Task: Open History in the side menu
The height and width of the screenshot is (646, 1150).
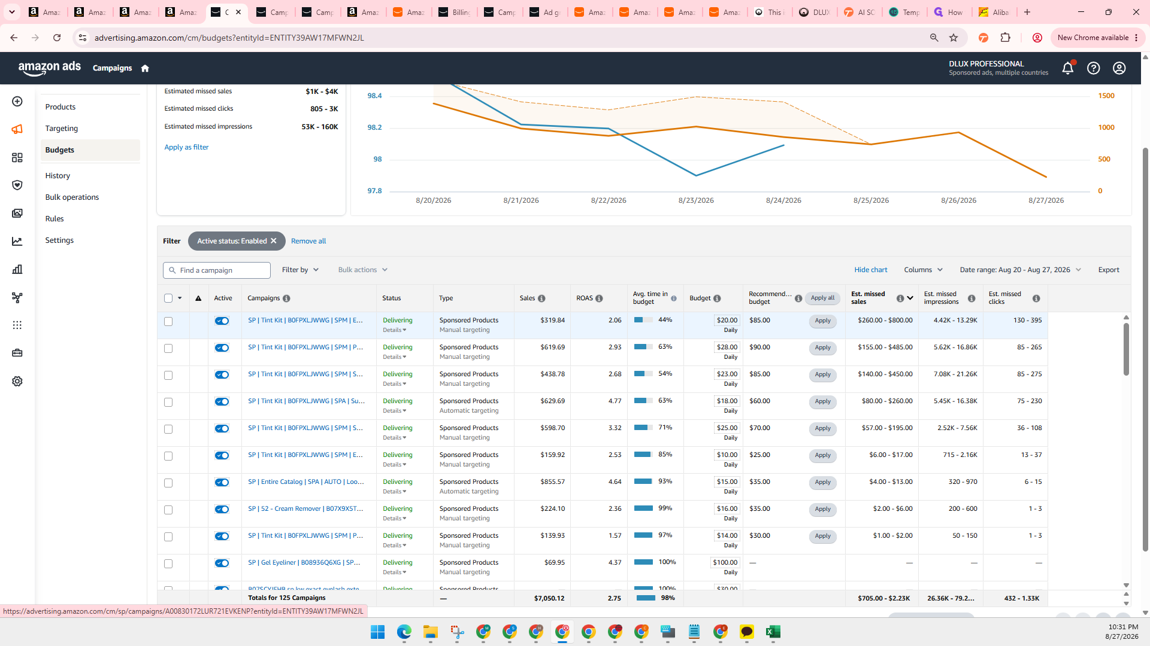Action: [x=57, y=176]
